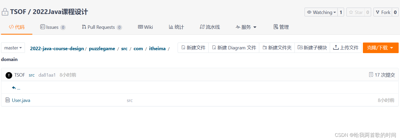Go back to the parent directory

coord(16,88)
